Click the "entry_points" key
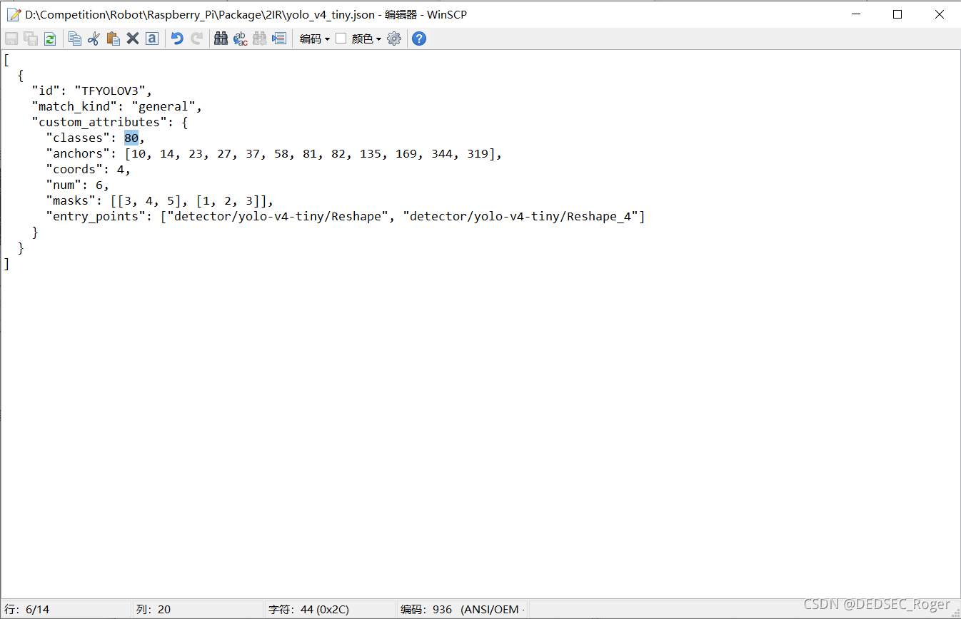The width and height of the screenshot is (961, 619). point(96,217)
